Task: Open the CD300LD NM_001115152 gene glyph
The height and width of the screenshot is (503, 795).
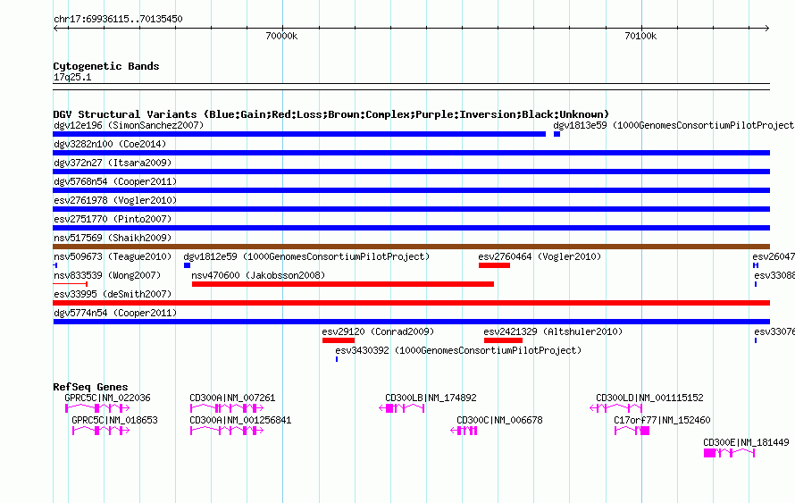Action: tap(616, 408)
